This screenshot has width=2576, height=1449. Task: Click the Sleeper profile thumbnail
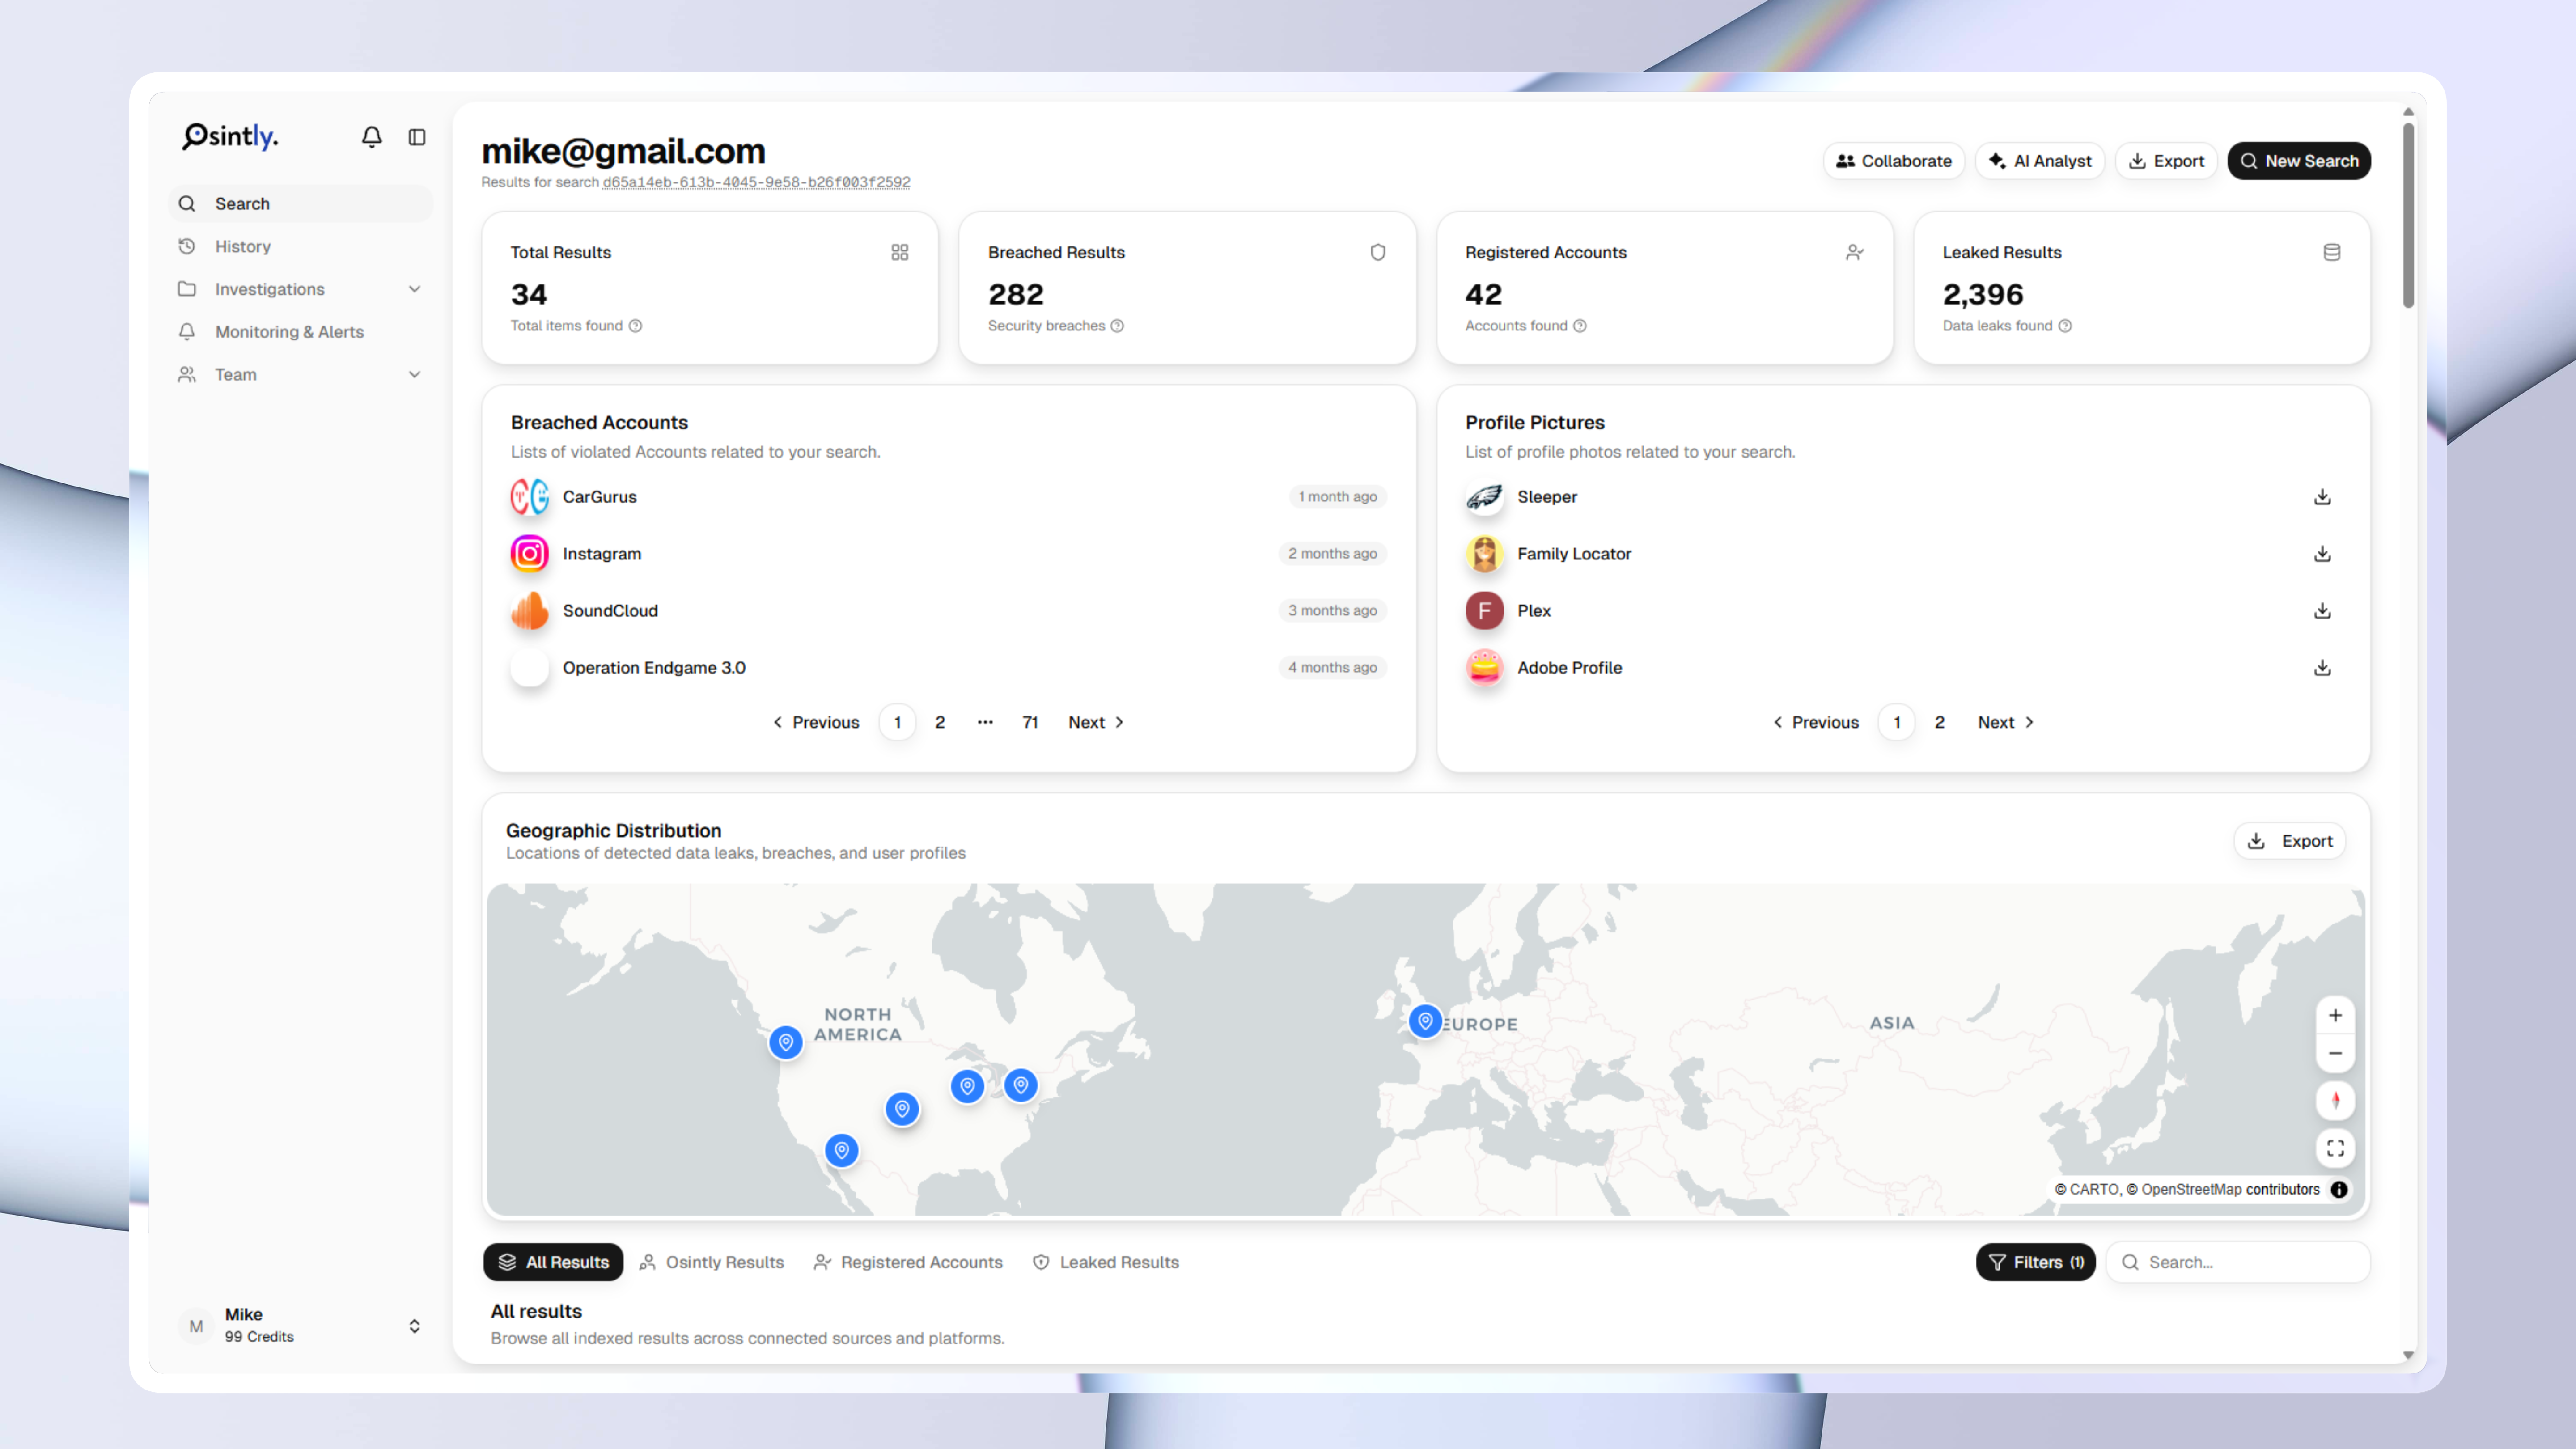tap(1485, 497)
